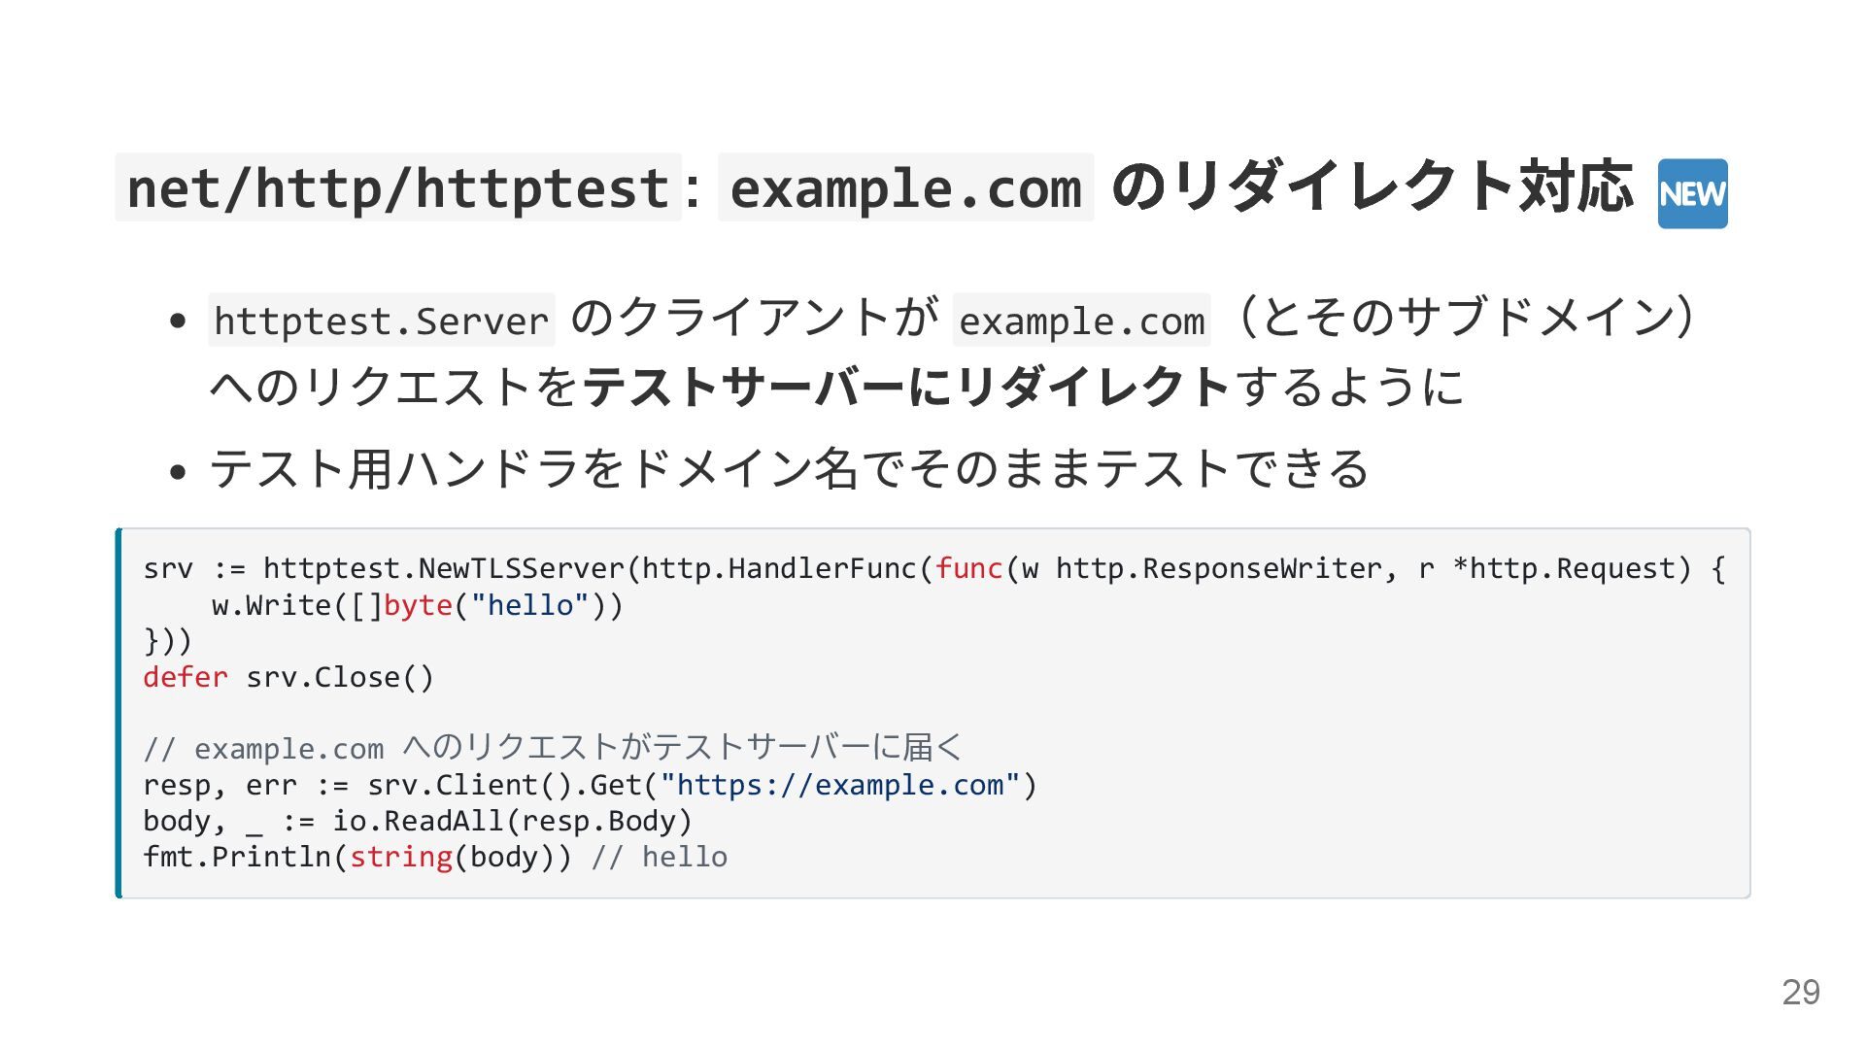1865x1049 pixels.
Task: Click the example.com inline code in first bullet
Action: [1081, 321]
